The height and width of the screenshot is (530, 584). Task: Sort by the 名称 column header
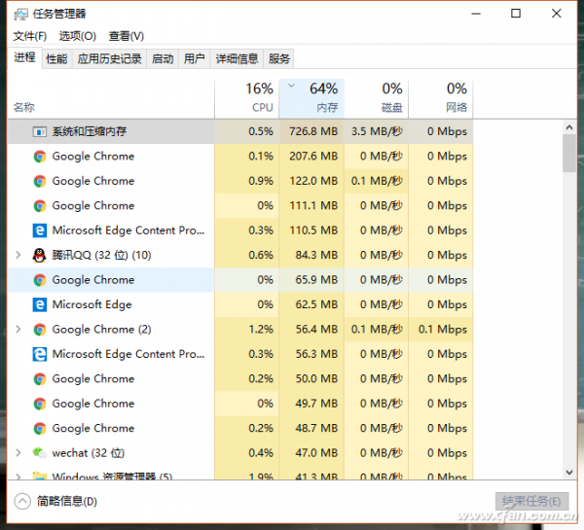click(111, 99)
